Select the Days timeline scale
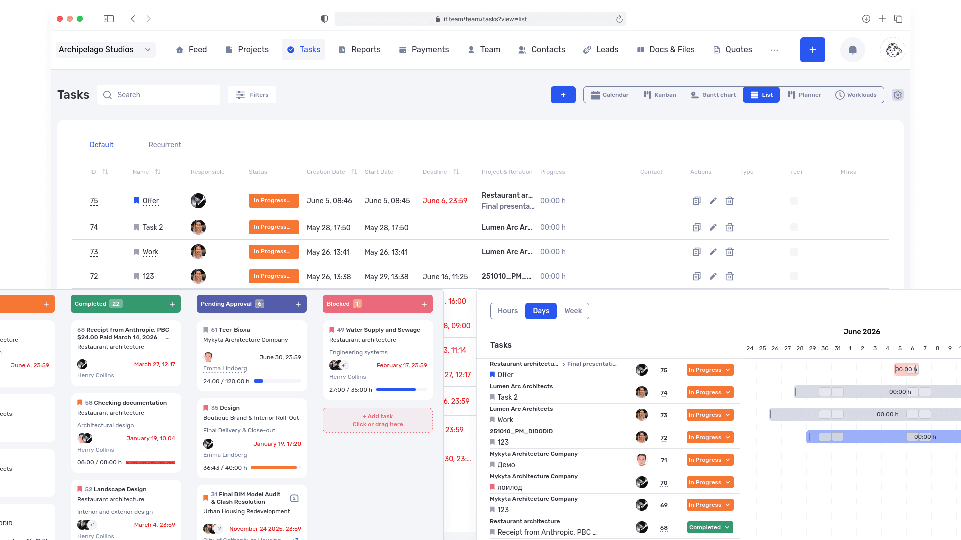The image size is (961, 540). 541,311
